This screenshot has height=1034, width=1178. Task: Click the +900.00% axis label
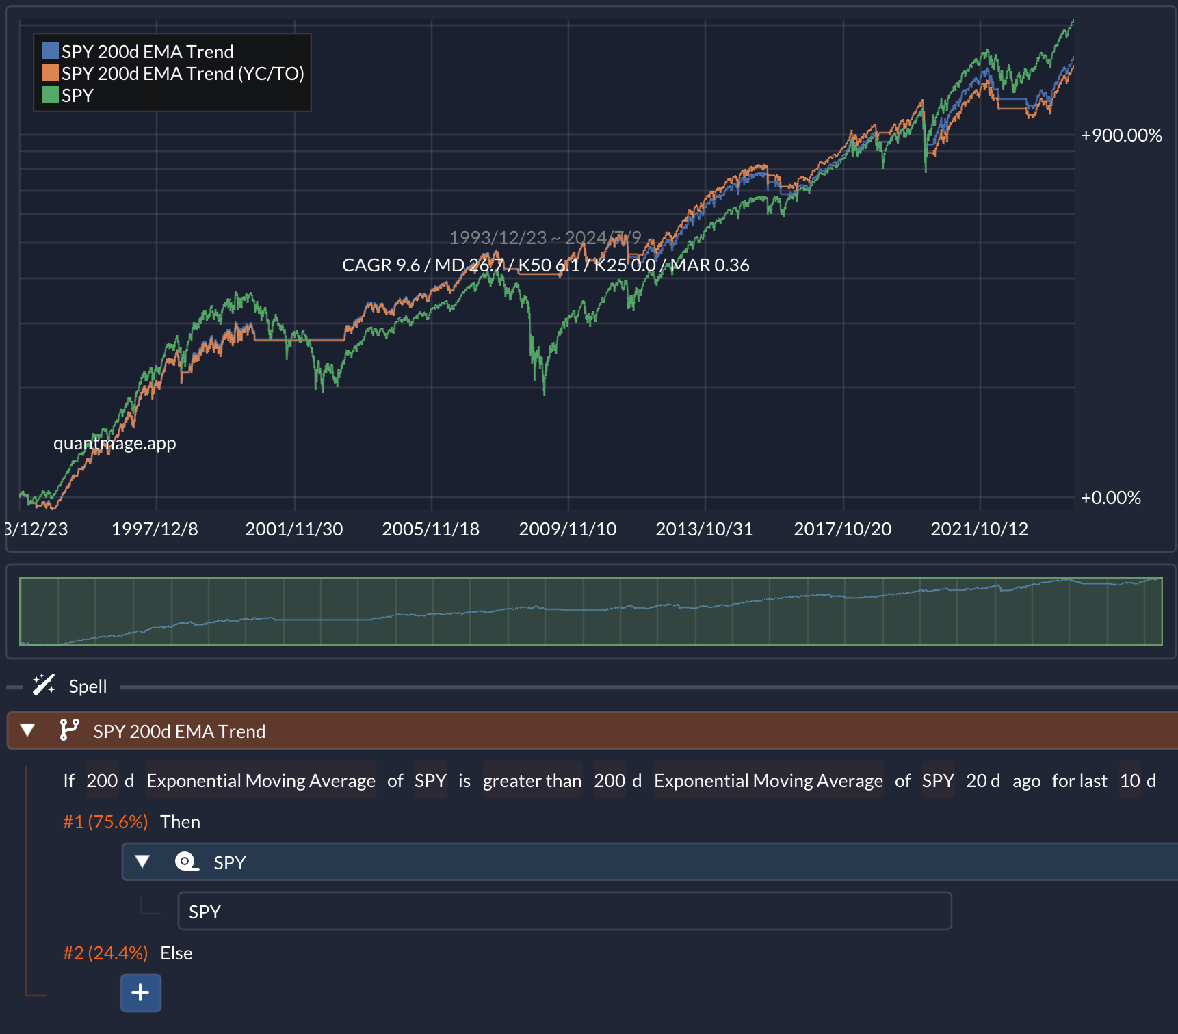(x=1121, y=135)
